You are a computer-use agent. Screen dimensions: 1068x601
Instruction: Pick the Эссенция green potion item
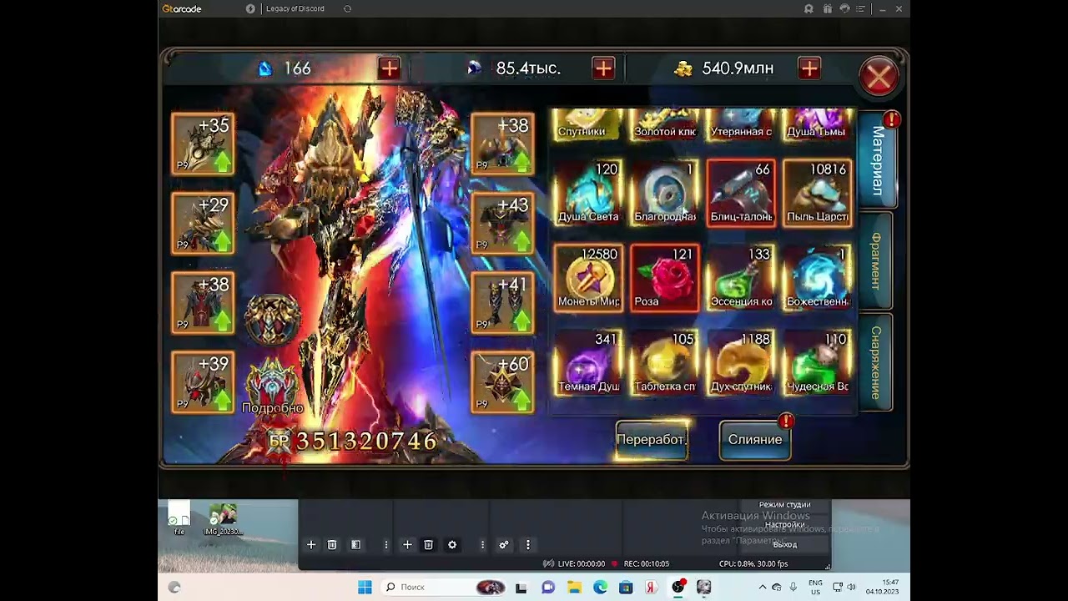(x=741, y=278)
